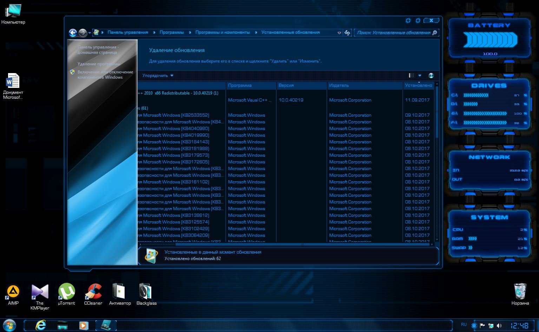The image size is (539, 332).
Task: Select the KB3064209 update row
Action: pyautogui.click(x=286, y=235)
